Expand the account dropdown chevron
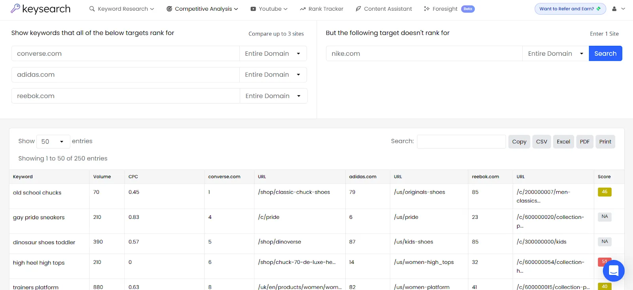633x290 pixels. (623, 9)
